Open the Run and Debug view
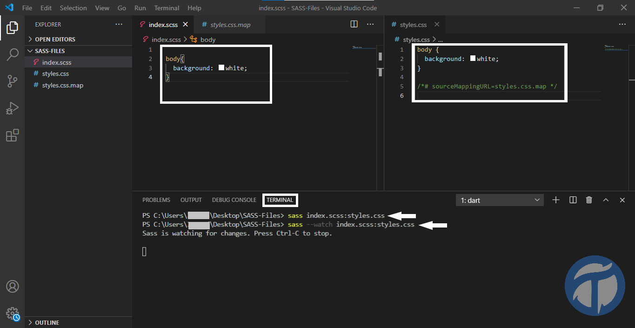 (x=12, y=108)
